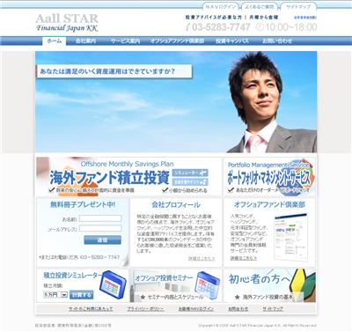Click the small blue link above business hours

click(305, 18)
